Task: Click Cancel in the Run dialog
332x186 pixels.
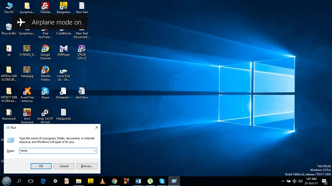Action: coord(64,166)
